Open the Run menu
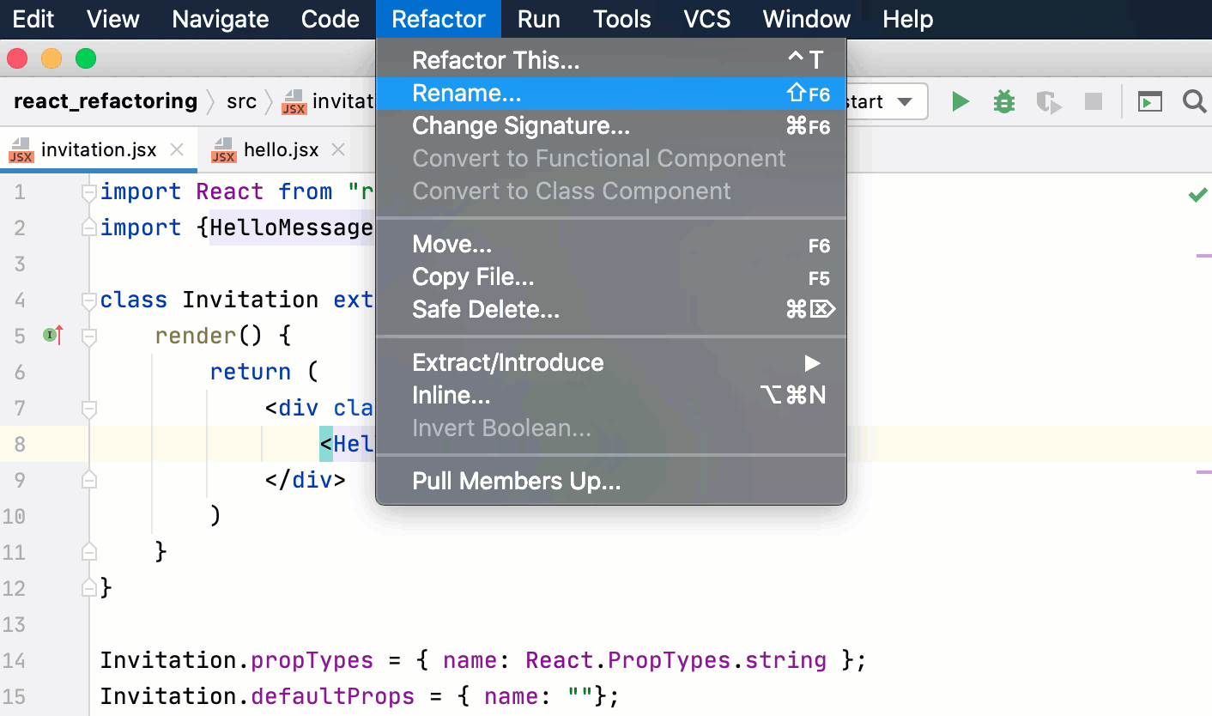Viewport: 1212px width, 716px height. click(x=538, y=18)
